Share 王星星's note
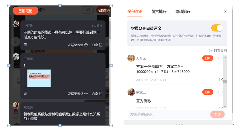 97,94
